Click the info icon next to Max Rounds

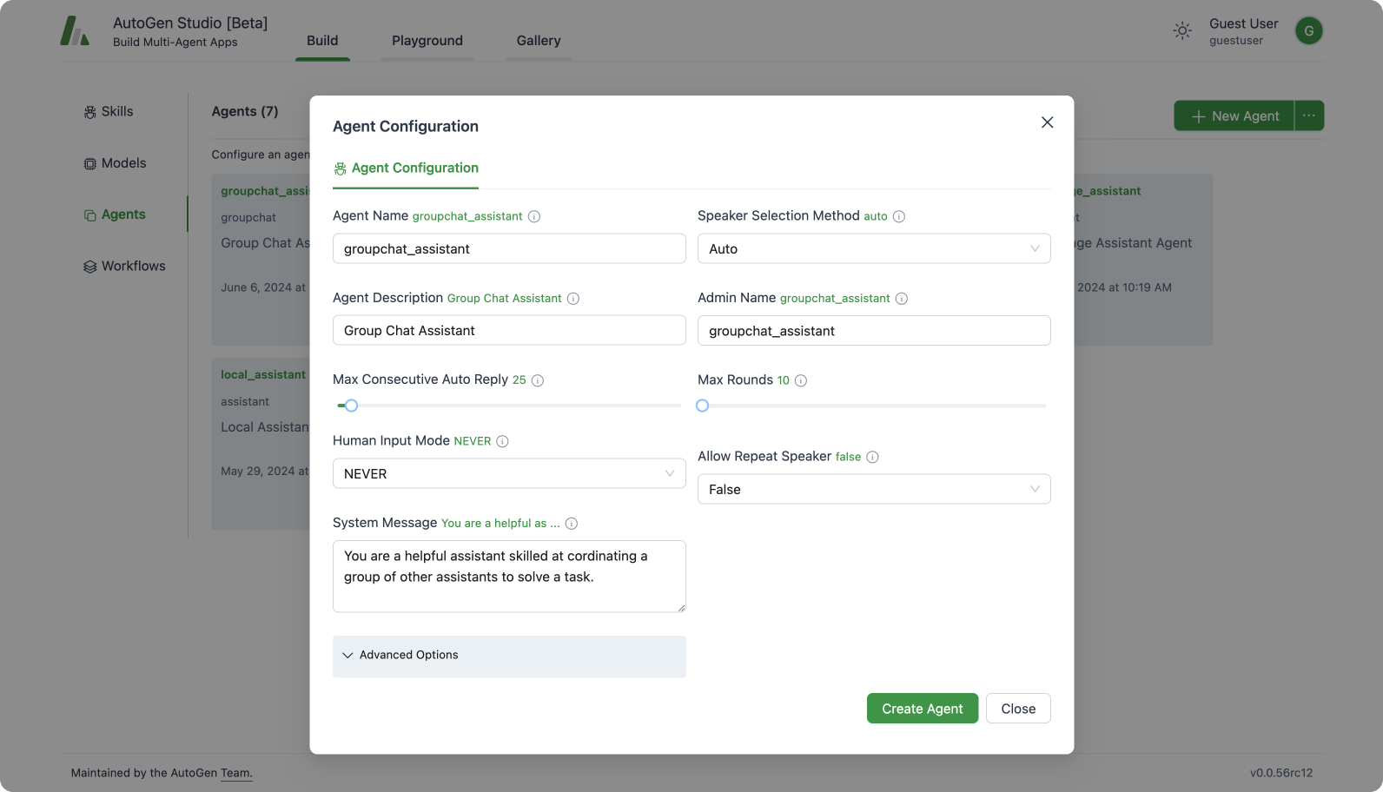point(801,380)
